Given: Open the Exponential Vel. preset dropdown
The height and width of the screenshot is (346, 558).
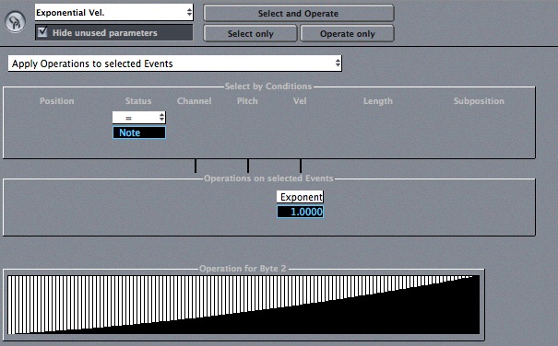Looking at the screenshot, I should click(x=113, y=13).
